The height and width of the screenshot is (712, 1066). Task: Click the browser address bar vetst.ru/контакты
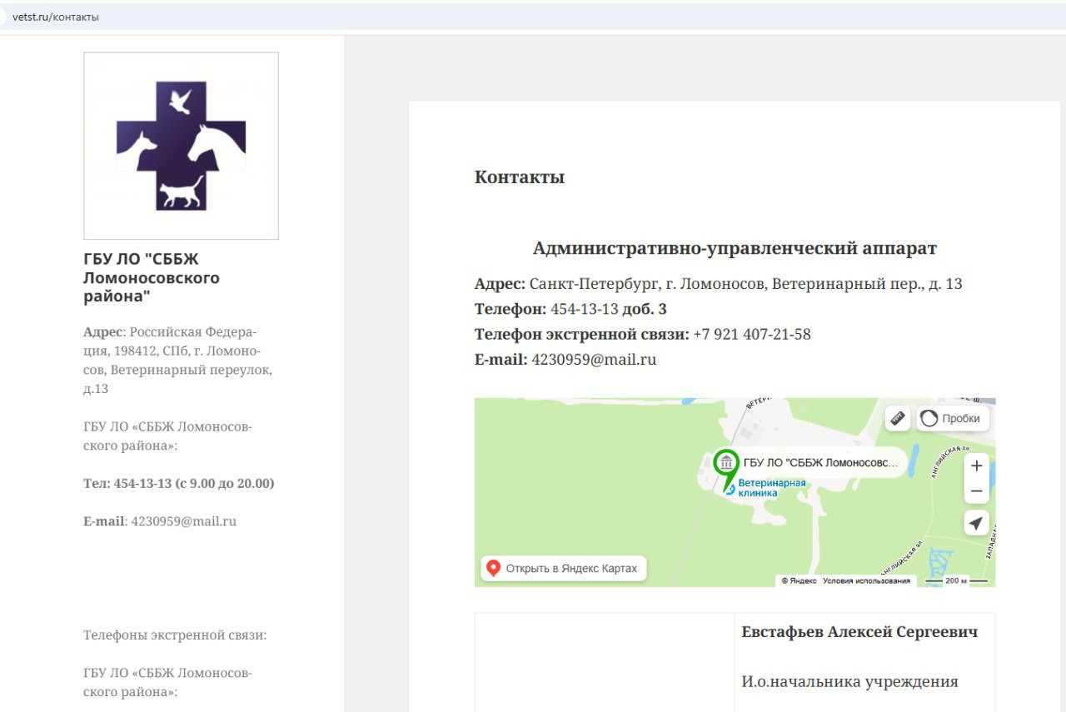[x=56, y=17]
